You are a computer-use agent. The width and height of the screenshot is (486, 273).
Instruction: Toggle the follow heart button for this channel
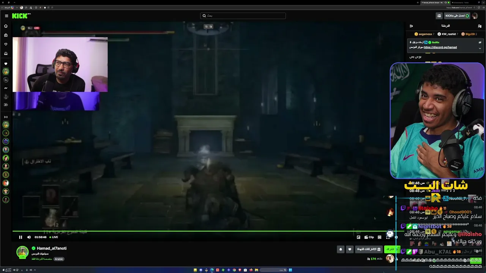pyautogui.click(x=350, y=249)
